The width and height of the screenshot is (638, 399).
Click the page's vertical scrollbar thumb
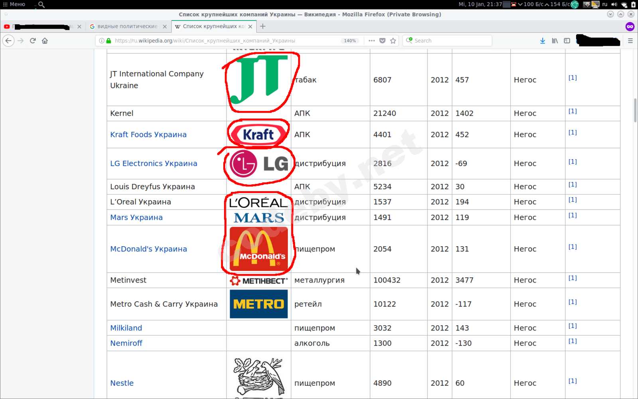click(x=635, y=110)
